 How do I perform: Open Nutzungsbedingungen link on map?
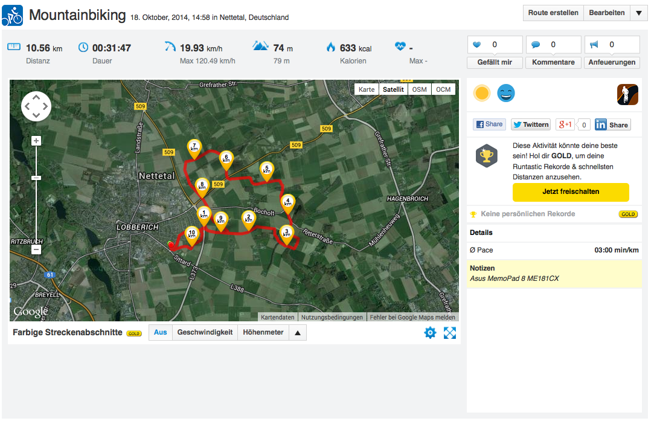(x=332, y=317)
